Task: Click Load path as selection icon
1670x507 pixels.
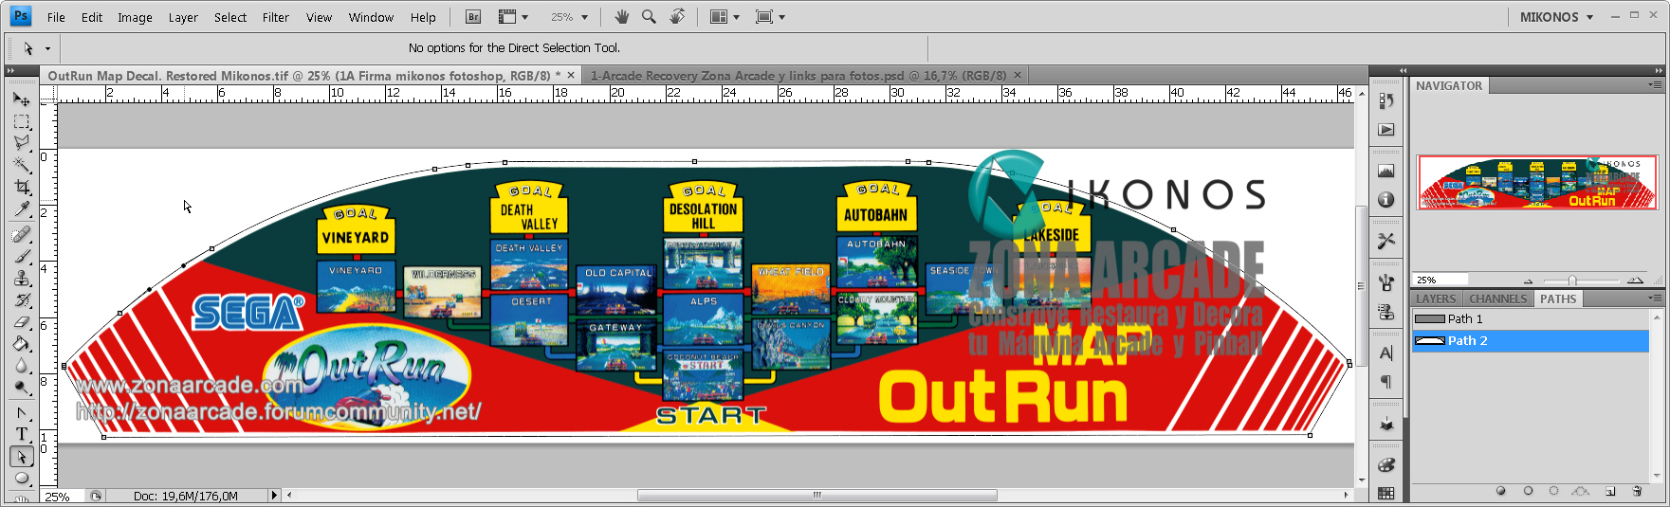Action: coord(1553,491)
